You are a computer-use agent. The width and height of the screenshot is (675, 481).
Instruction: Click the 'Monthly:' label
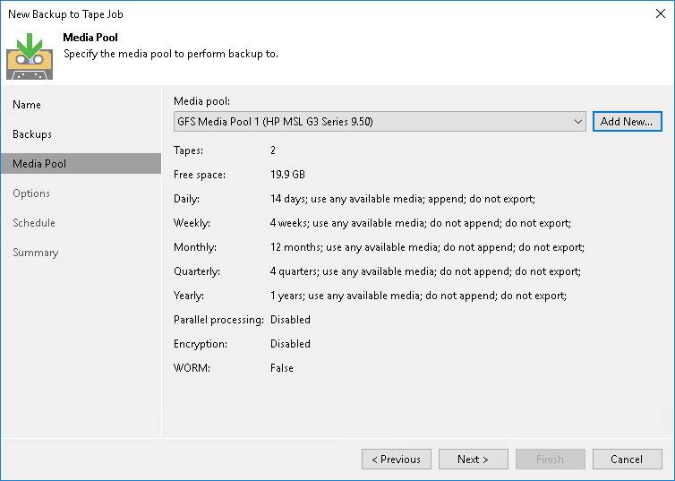[195, 246]
